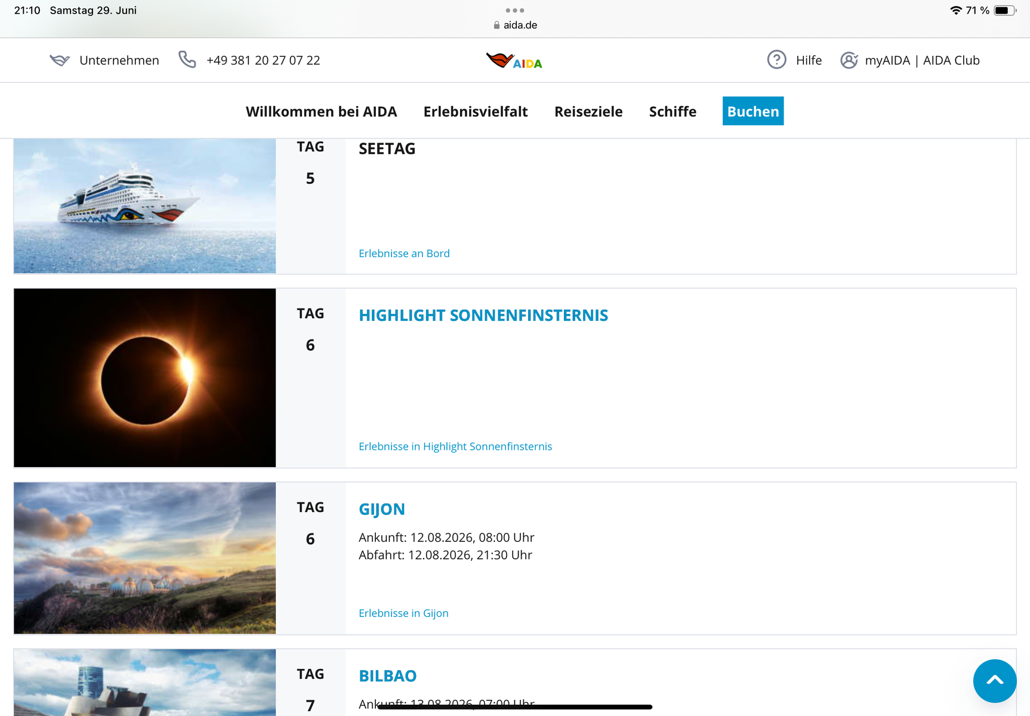Tap the phone handset icon
The image size is (1030, 716).
[x=187, y=60]
